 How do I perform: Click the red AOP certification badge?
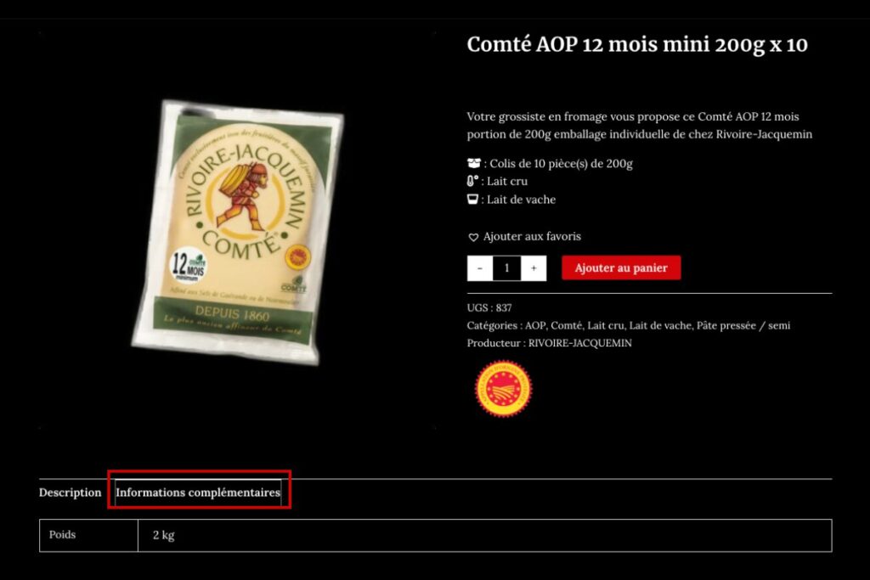coord(503,389)
